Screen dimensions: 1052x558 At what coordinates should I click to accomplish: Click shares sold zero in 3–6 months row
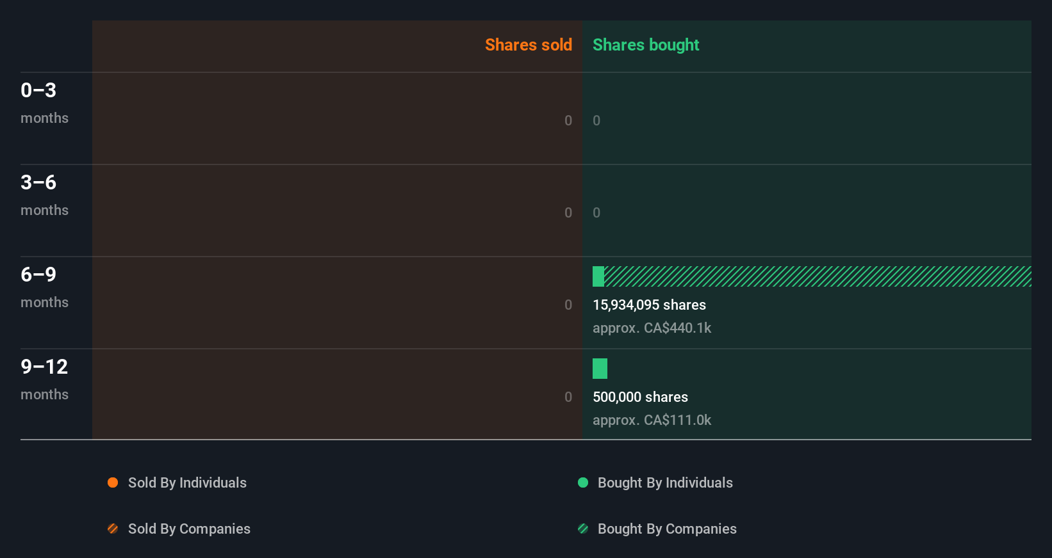point(568,212)
